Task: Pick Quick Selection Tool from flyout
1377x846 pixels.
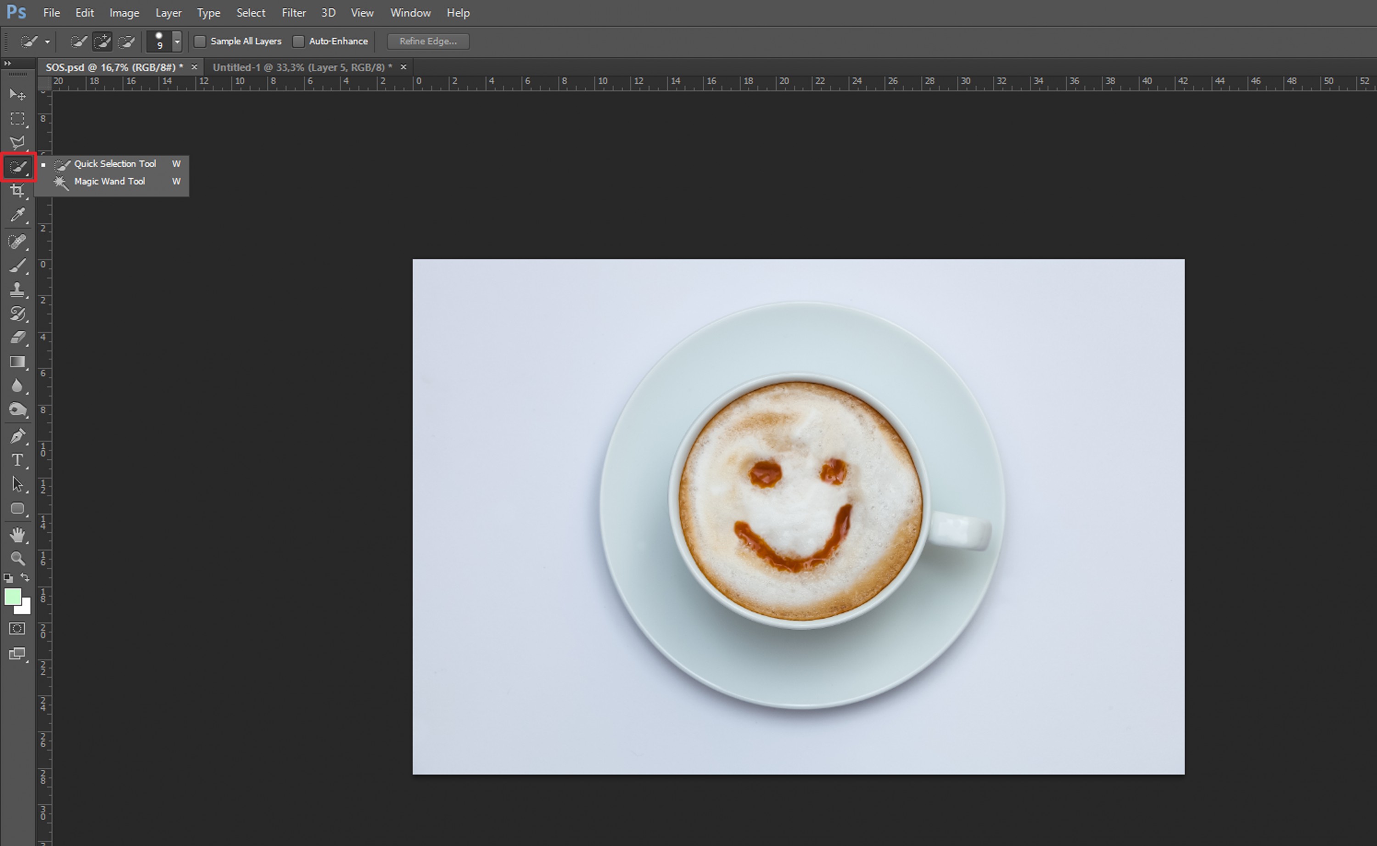Action: coord(116,164)
